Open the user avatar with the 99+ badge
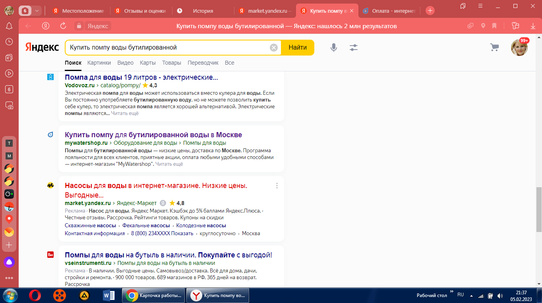The height and width of the screenshot is (303, 542). click(519, 47)
